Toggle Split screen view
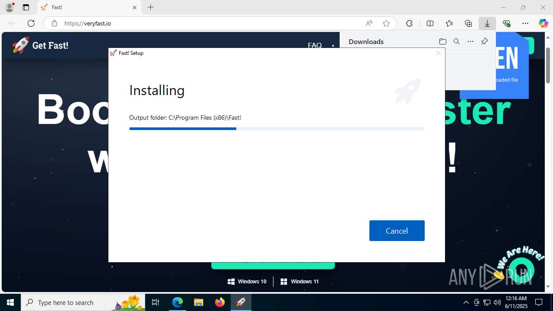Image resolution: width=553 pixels, height=311 pixels. 430,23
